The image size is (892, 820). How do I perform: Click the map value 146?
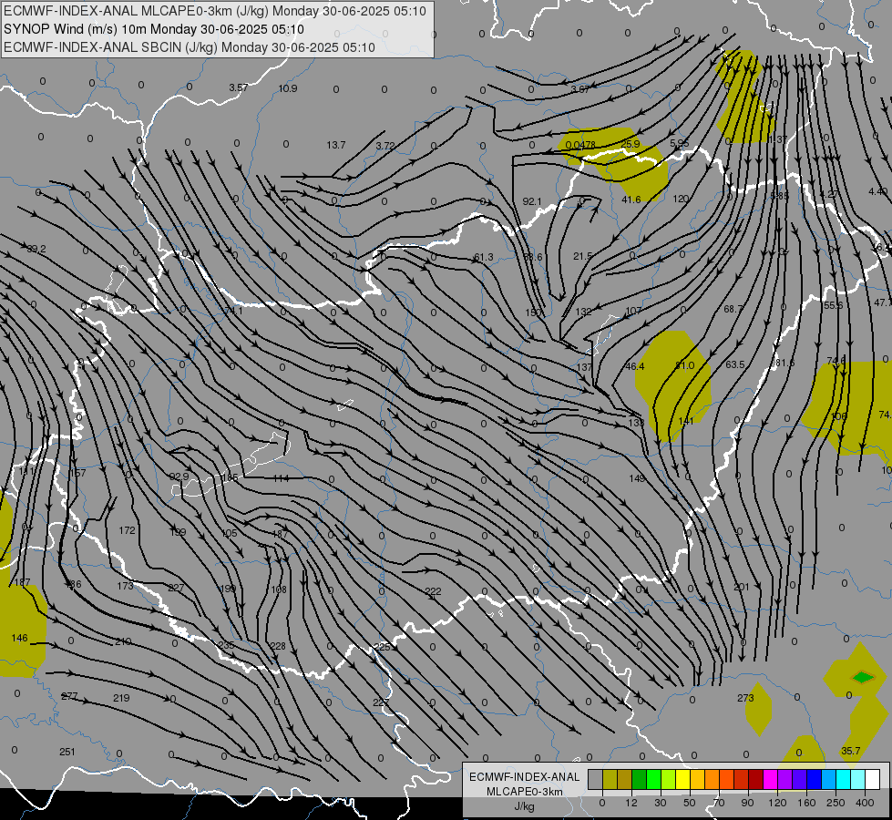pos(19,639)
